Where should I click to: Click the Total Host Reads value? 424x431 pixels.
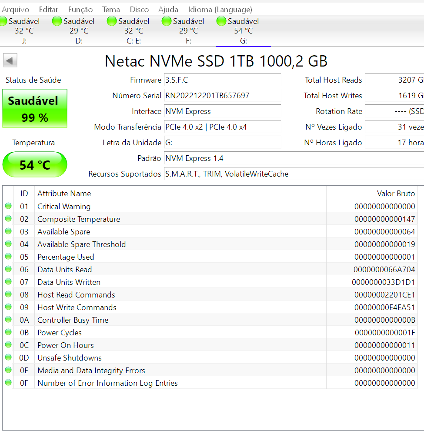point(394,80)
